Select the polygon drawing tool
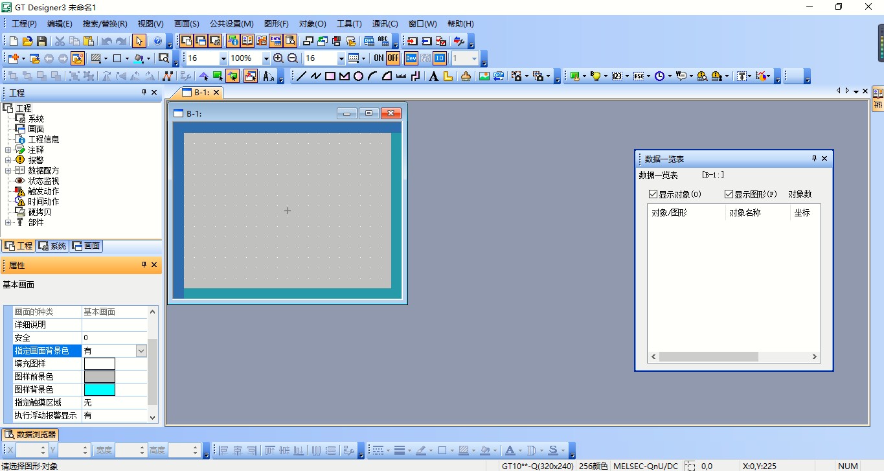This screenshot has height=471, width=884. [345, 76]
